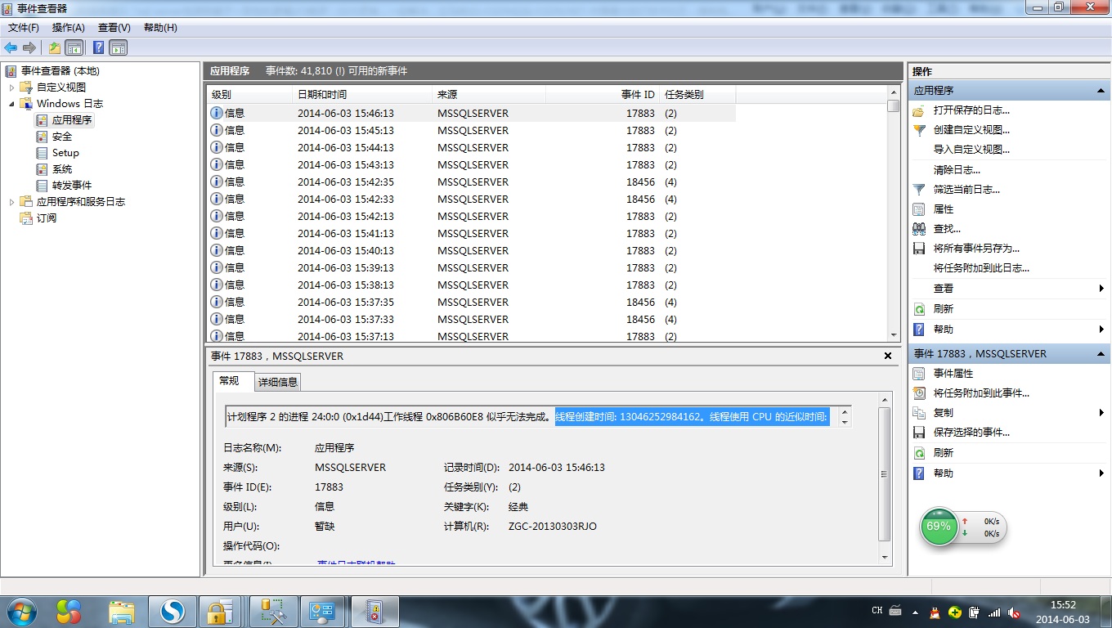The image size is (1112, 628).
Task: Expand the 应用程序和服务日志 tree node
Action: (x=11, y=202)
